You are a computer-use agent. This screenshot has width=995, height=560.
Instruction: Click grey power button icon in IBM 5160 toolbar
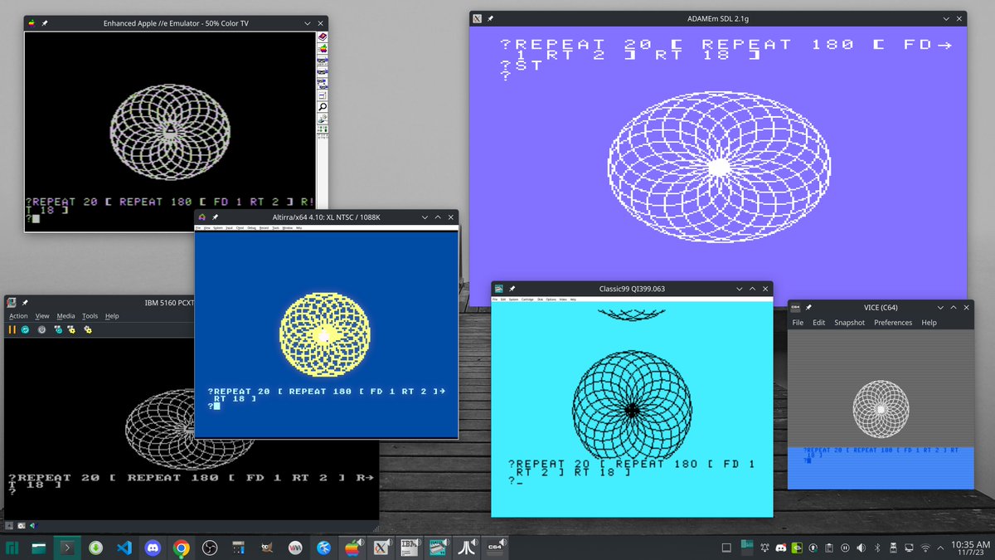[41, 329]
